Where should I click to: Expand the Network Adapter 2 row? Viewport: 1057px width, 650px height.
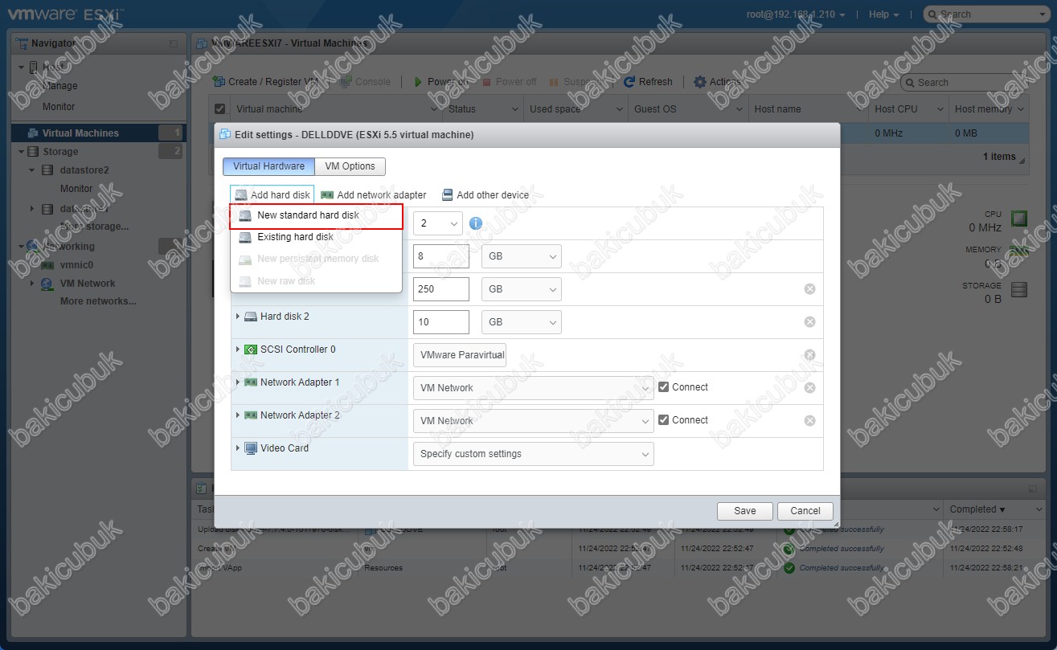click(238, 415)
